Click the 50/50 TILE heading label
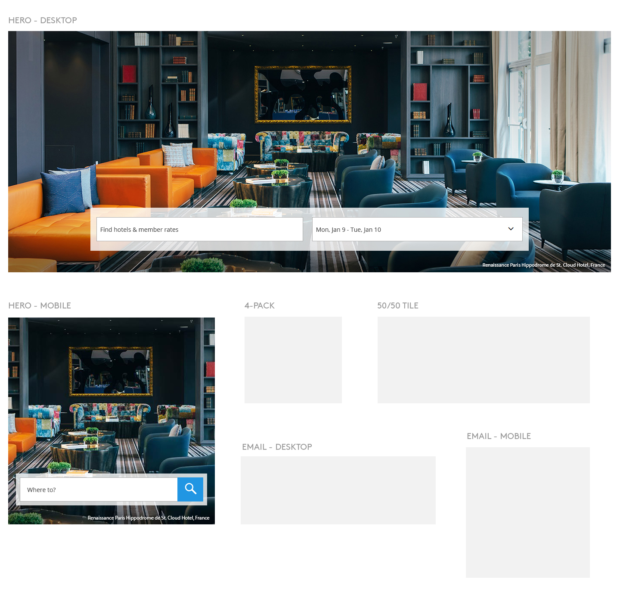The width and height of the screenshot is (620, 592). pyautogui.click(x=398, y=305)
